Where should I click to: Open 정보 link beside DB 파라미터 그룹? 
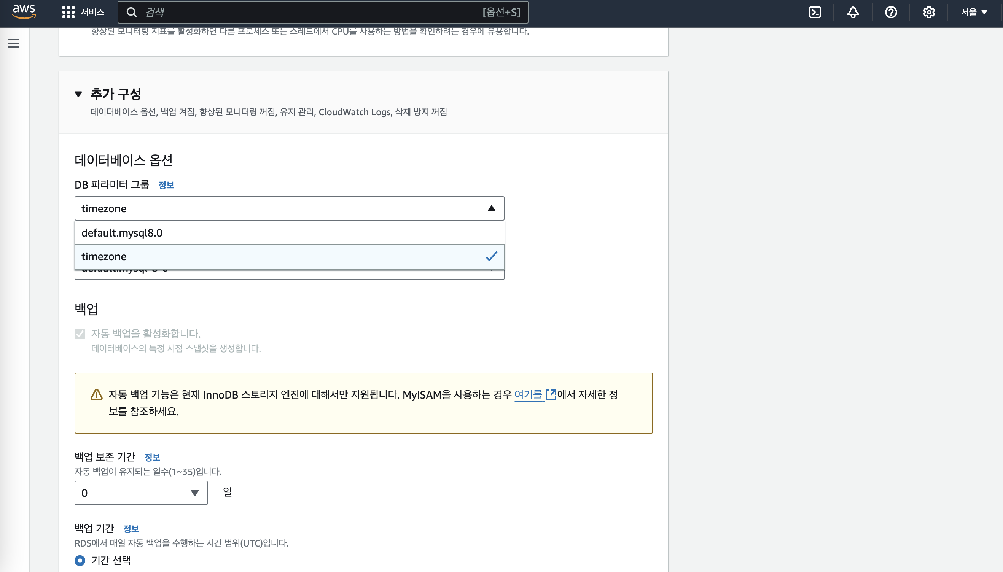coord(166,185)
